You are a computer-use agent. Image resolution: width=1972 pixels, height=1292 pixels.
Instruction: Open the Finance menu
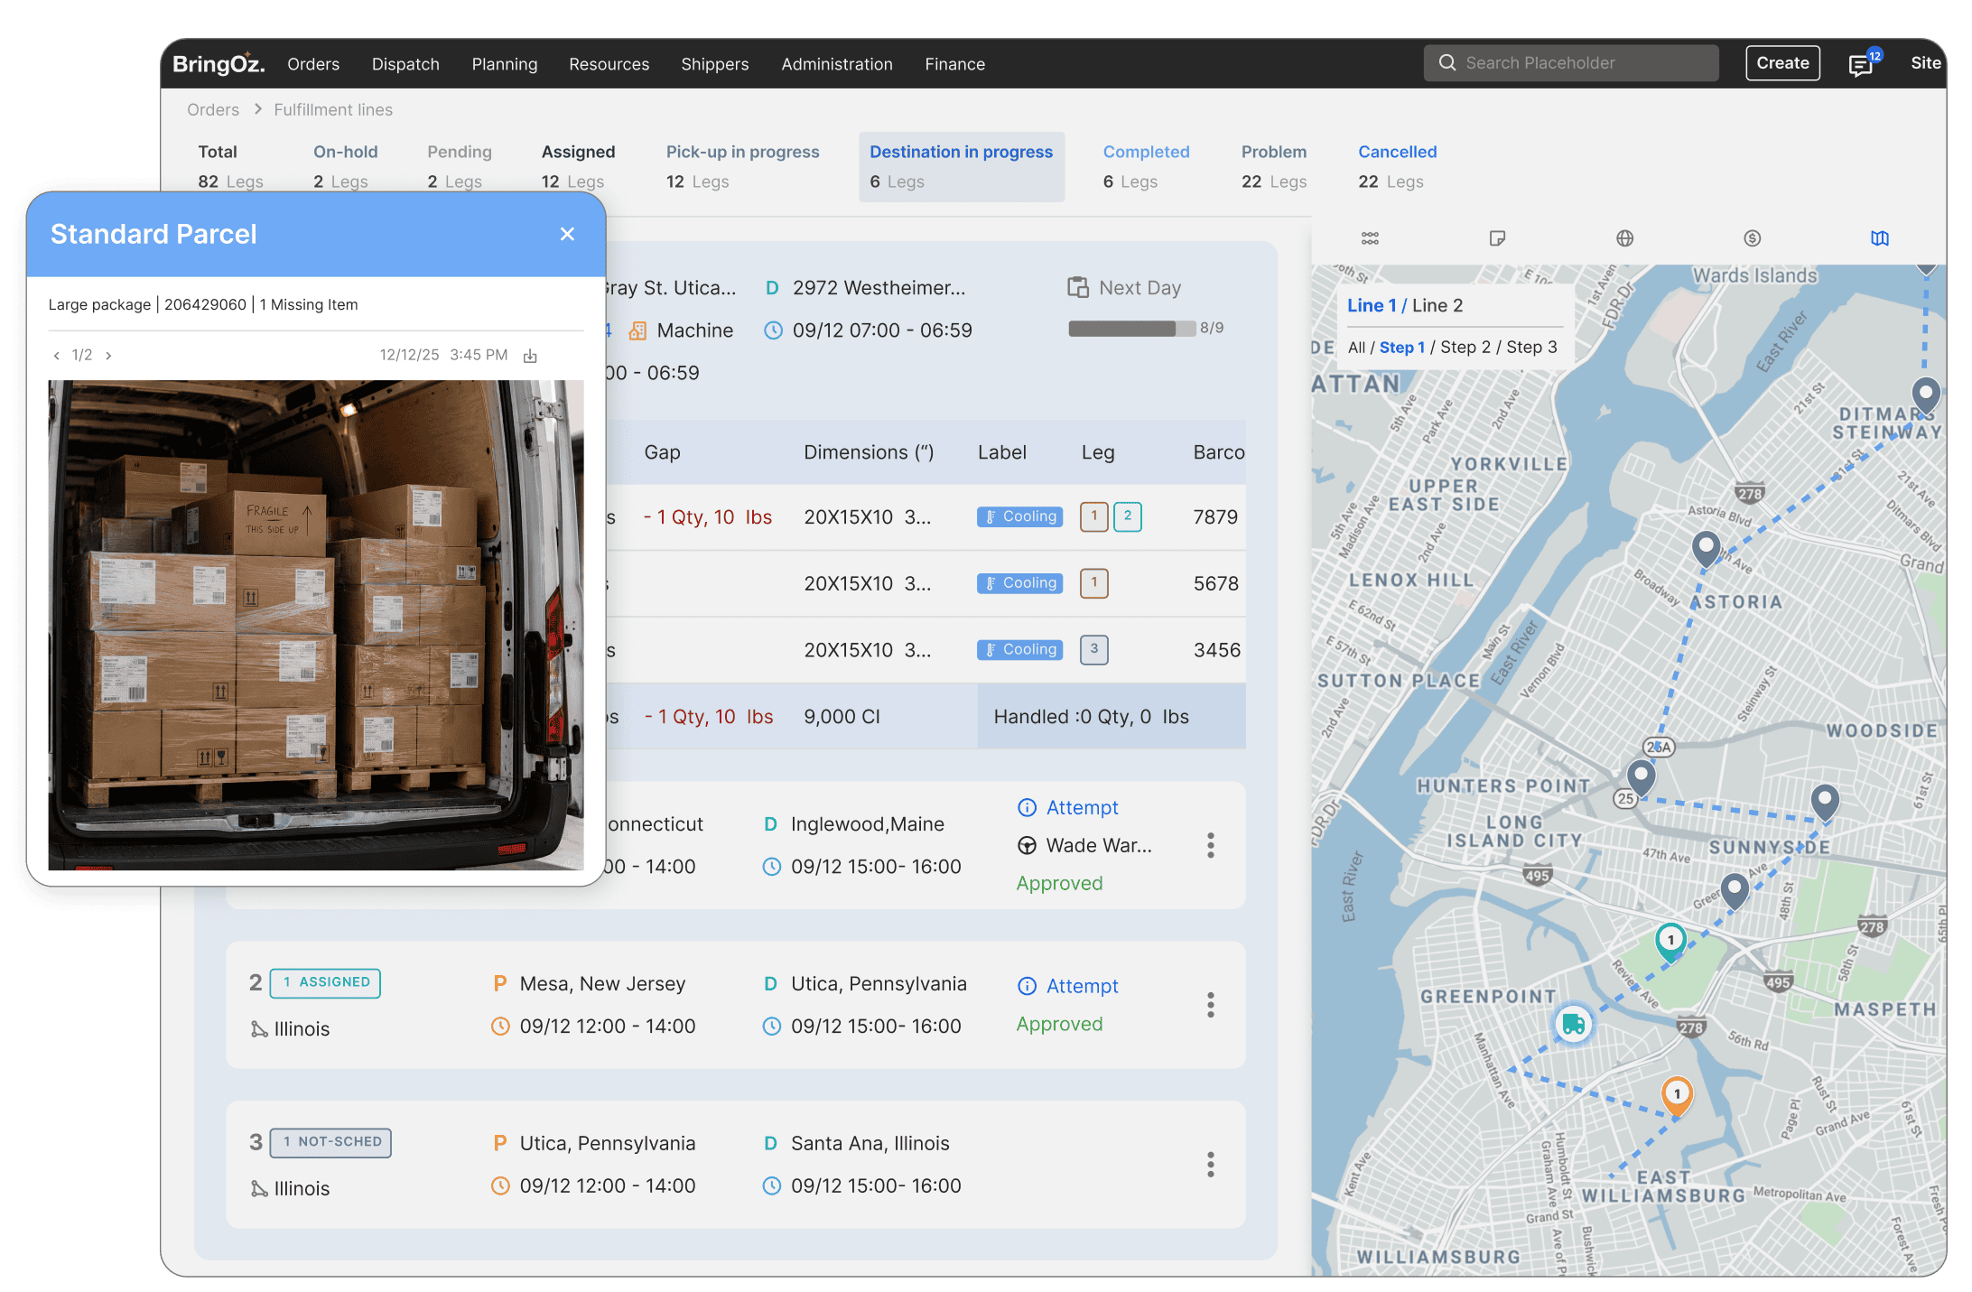click(x=954, y=64)
